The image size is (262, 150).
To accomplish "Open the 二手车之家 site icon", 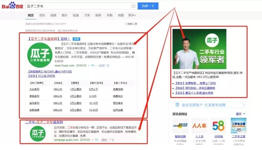I will coord(239,125).
